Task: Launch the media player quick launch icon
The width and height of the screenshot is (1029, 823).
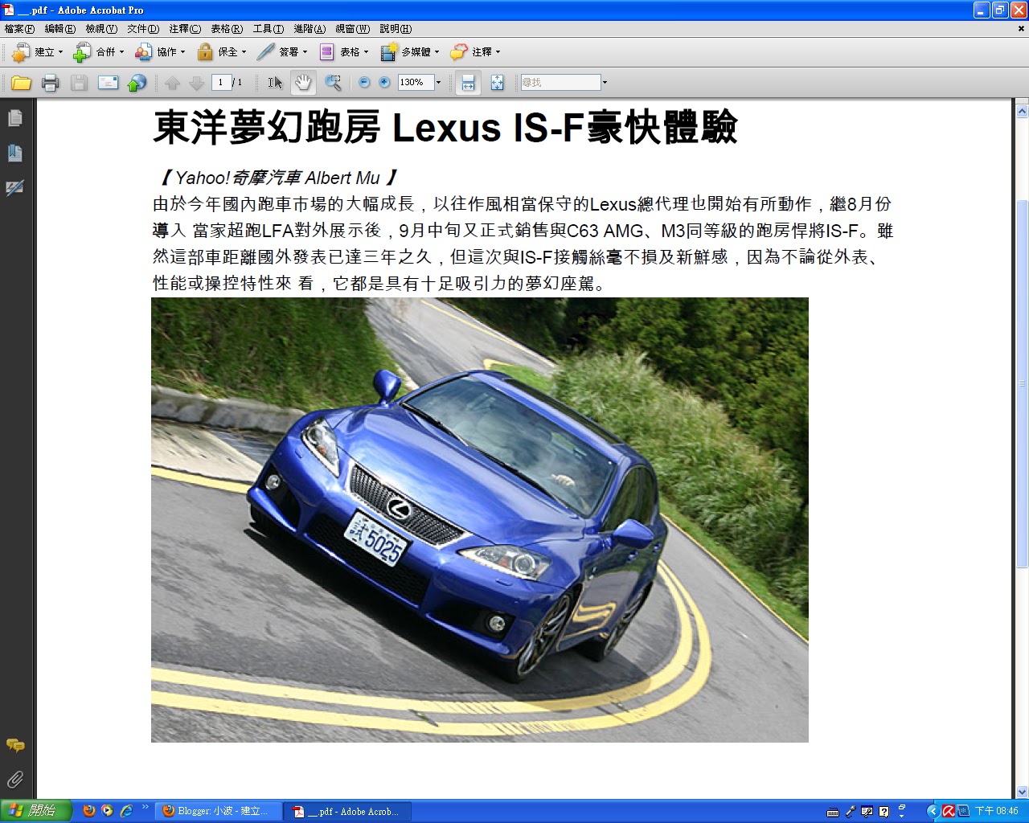Action: pyautogui.click(x=108, y=811)
